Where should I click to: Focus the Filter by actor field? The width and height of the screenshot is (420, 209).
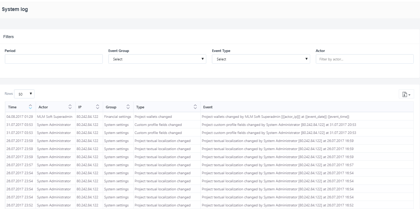(364, 59)
